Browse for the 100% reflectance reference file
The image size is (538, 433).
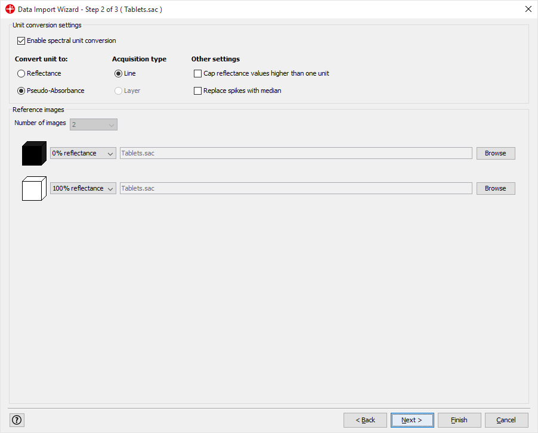pyautogui.click(x=495, y=188)
